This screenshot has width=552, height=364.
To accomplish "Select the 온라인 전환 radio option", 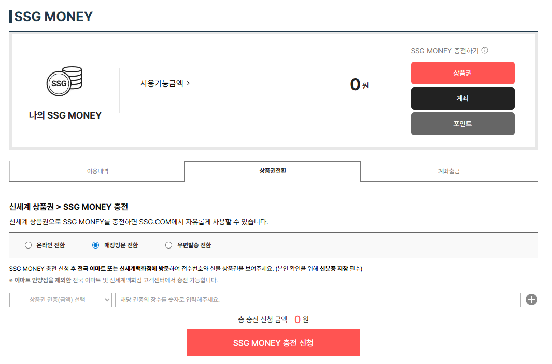I will tap(28, 245).
